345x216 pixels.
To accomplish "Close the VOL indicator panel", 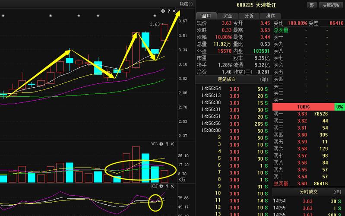I will coord(172,144).
